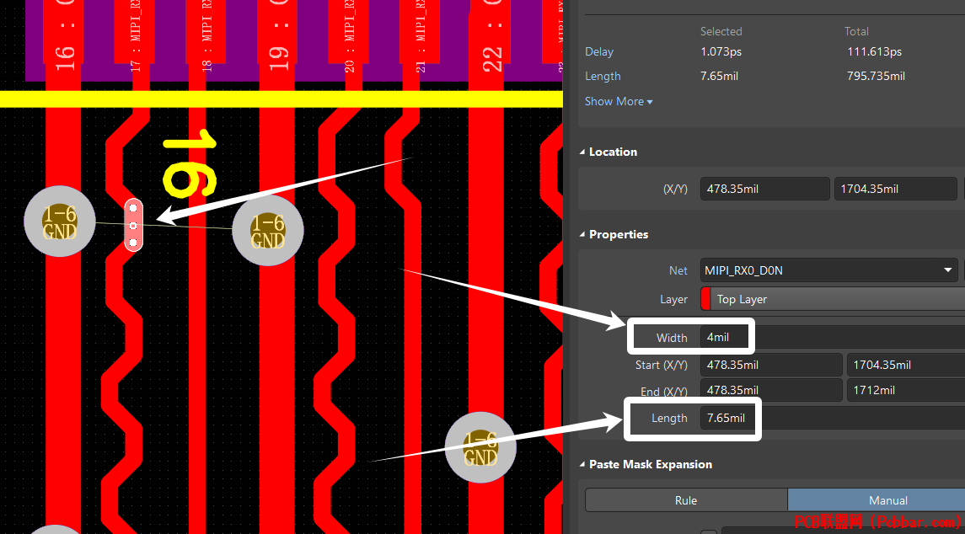This screenshot has height=534, width=965.
Task: Click the Start X field 478.35mil
Action: [771, 365]
